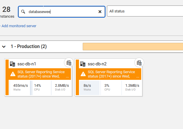Viewport: 183px width, 129px height.
Task: Open the ssc-db-n2 server name
Action: coord(97,64)
